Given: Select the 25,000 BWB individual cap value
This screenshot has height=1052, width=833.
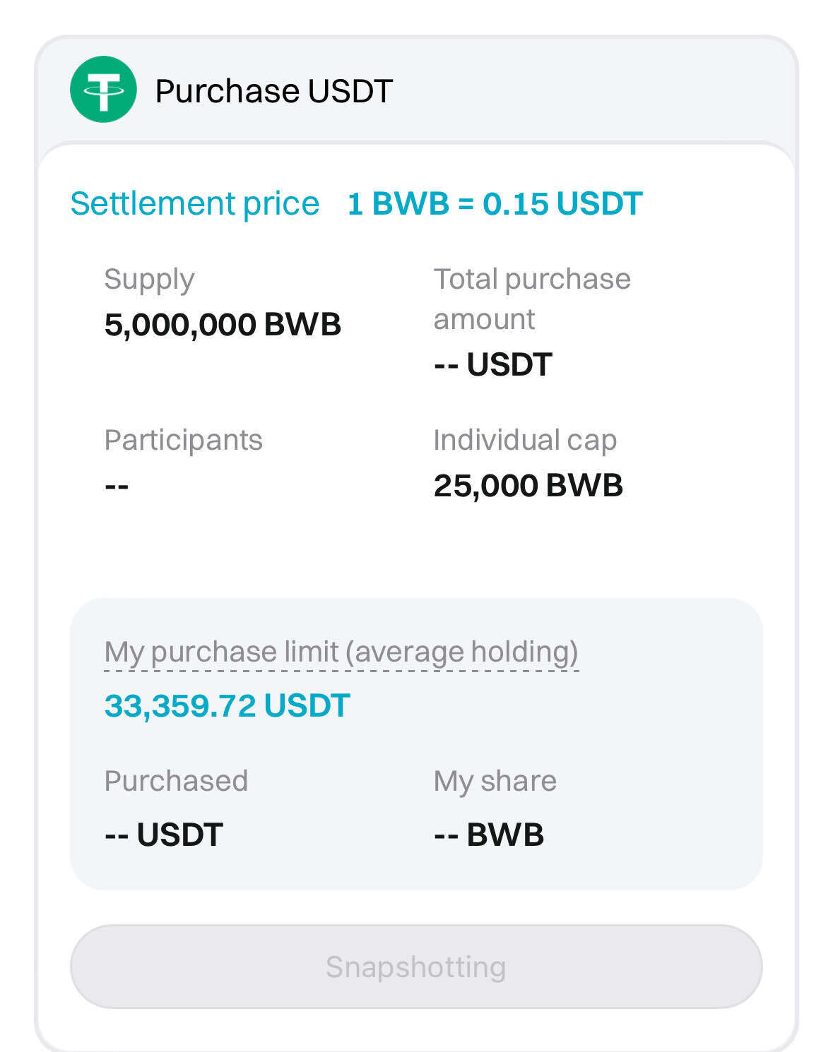Looking at the screenshot, I should click(528, 486).
